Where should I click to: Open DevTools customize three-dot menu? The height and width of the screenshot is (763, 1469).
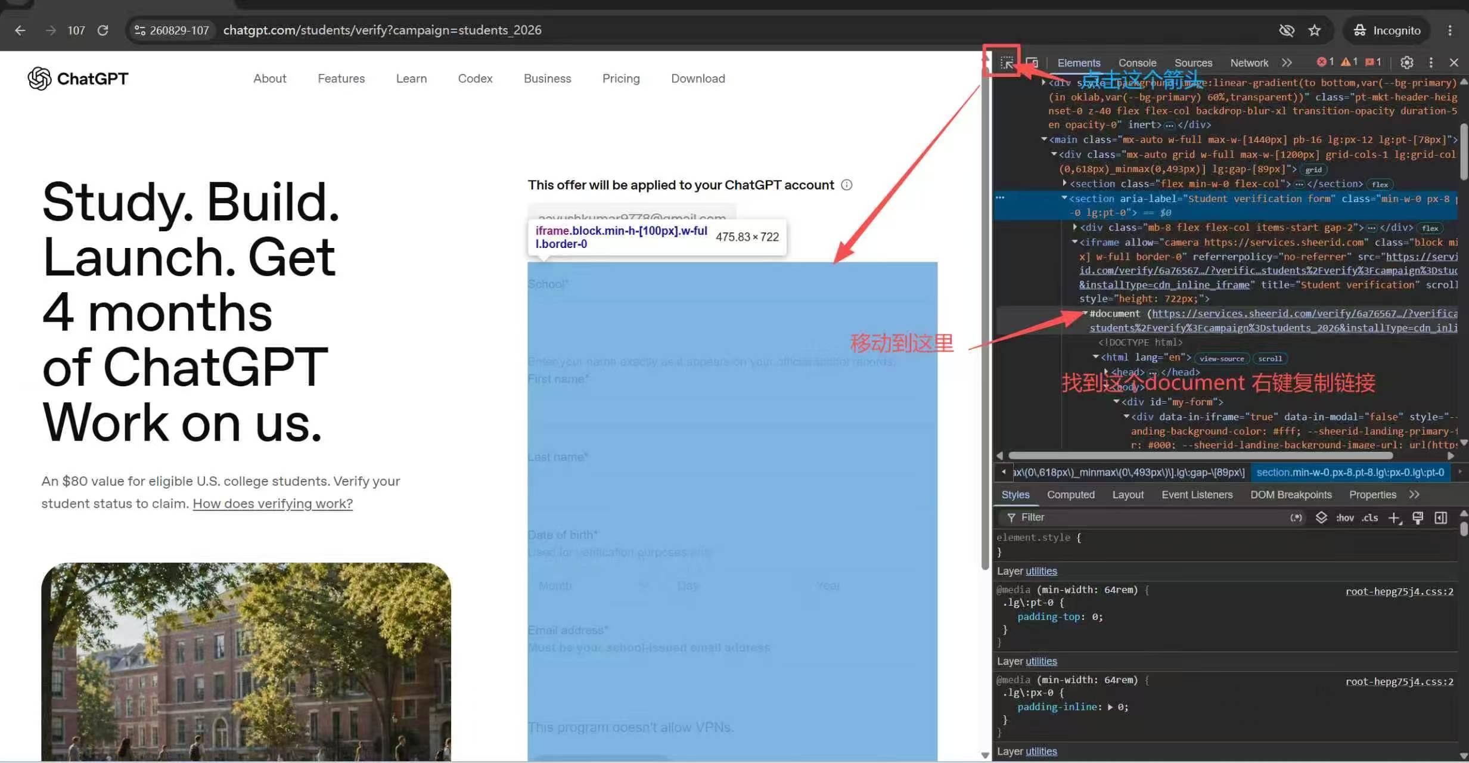click(1431, 62)
